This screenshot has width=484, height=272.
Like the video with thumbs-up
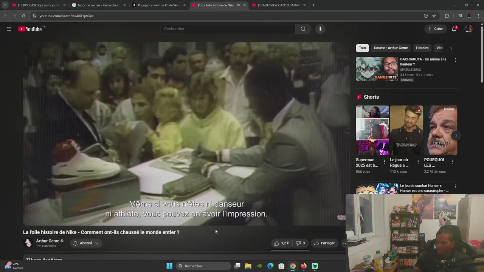[x=281, y=243]
